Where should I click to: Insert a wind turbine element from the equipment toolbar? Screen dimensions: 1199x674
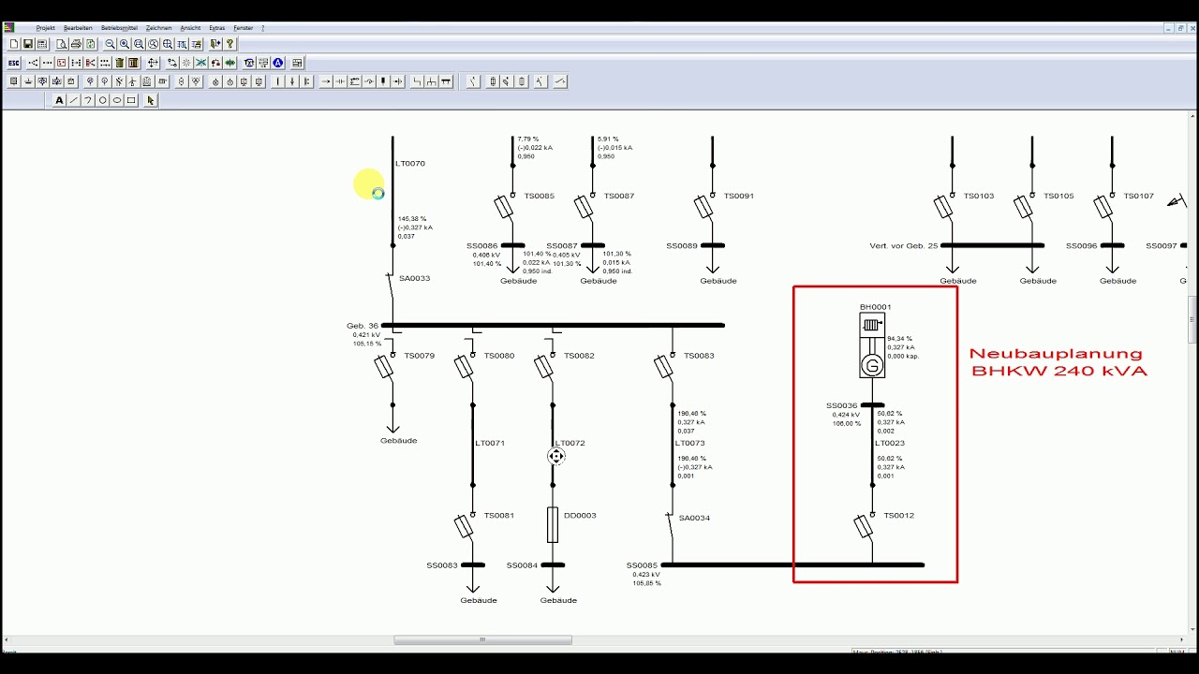(x=132, y=81)
